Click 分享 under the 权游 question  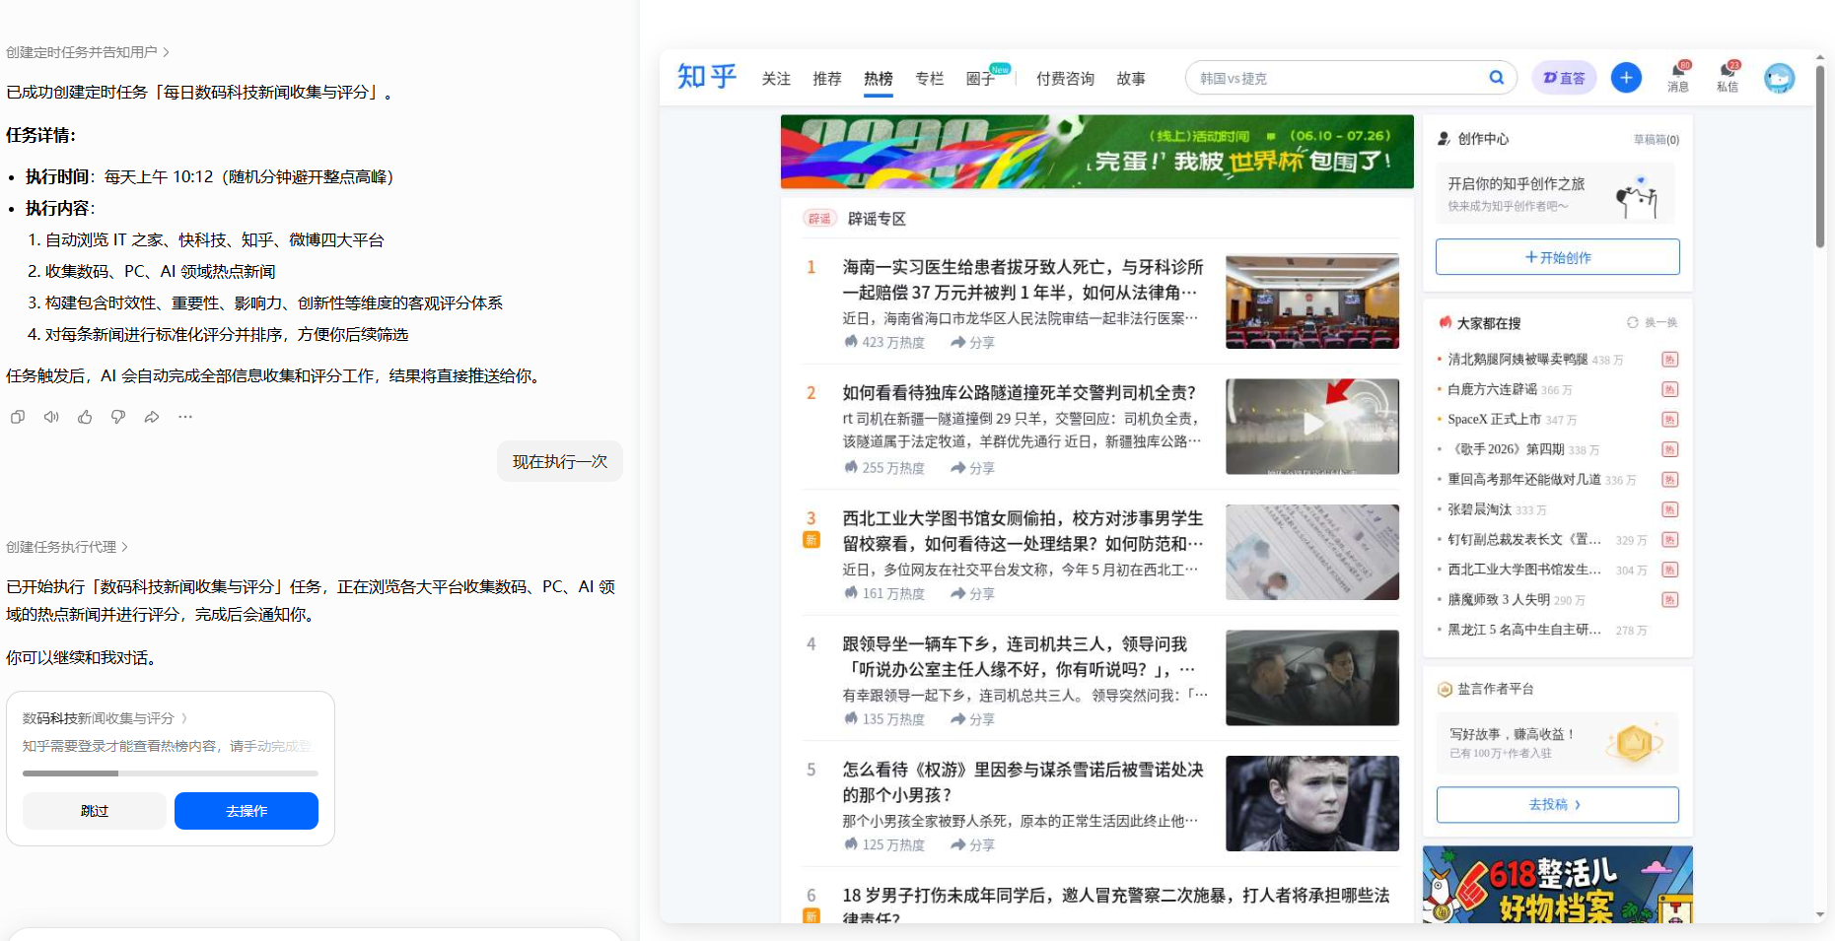(x=972, y=845)
